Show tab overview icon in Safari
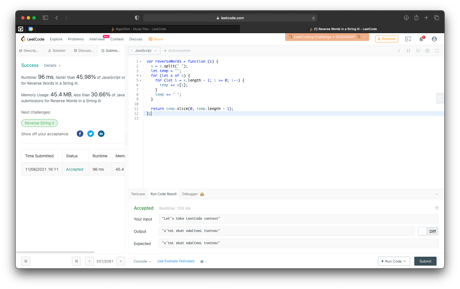The width and height of the screenshot is (460, 289). click(x=437, y=18)
